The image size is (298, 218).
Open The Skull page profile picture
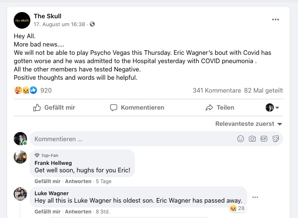(22, 20)
